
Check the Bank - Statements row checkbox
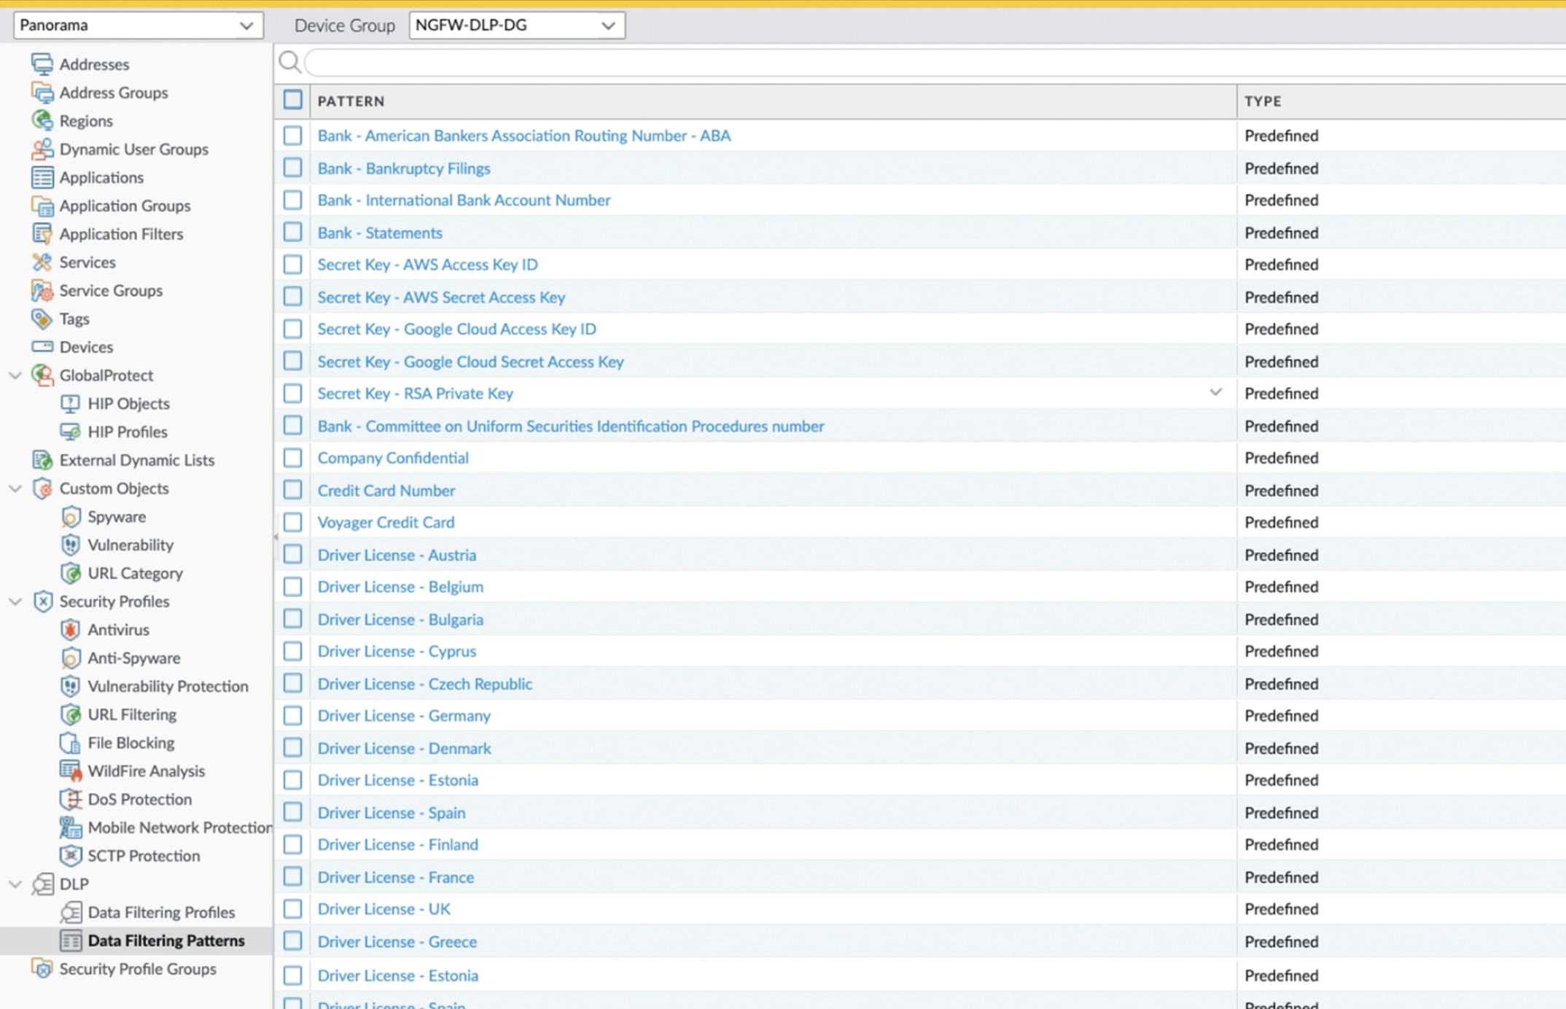[x=292, y=232]
